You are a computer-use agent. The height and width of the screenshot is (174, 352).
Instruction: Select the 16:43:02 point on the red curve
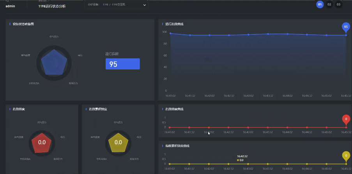point(248,128)
